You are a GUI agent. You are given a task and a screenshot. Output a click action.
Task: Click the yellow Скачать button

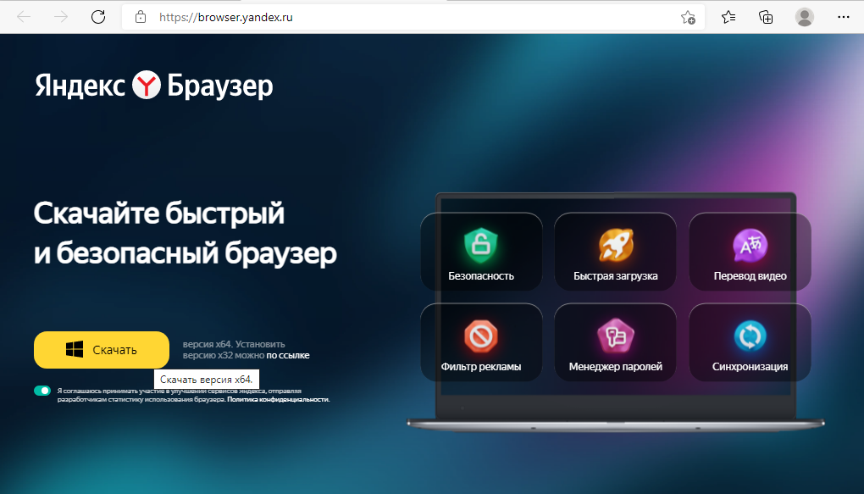[102, 350]
